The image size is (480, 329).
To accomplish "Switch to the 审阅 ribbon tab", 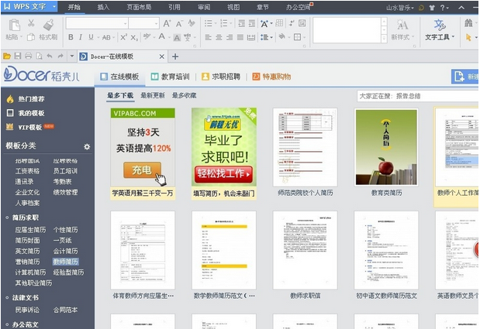I will click(x=204, y=7).
